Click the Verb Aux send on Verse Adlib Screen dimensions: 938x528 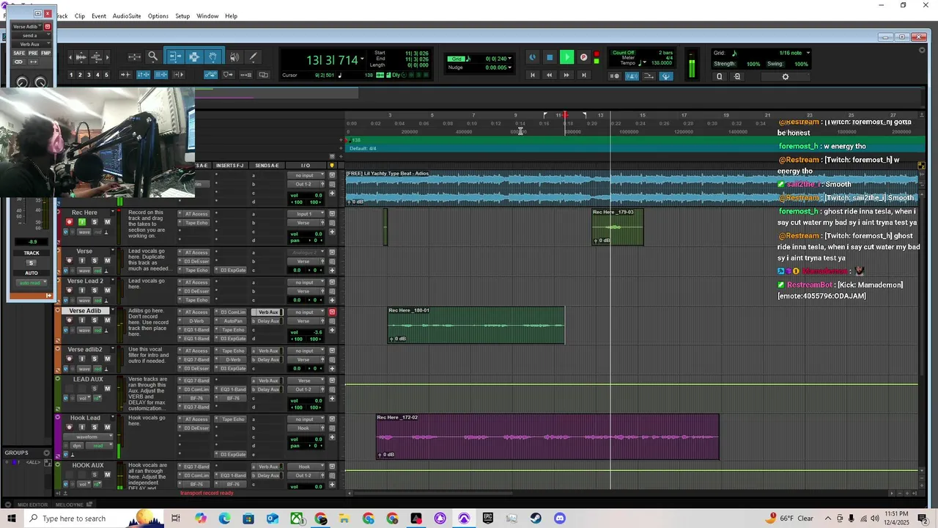[x=268, y=312]
